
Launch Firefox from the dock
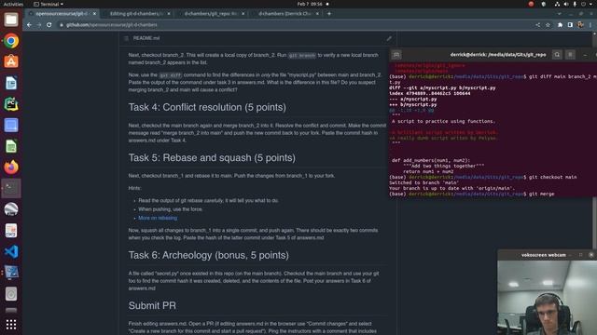(11, 167)
